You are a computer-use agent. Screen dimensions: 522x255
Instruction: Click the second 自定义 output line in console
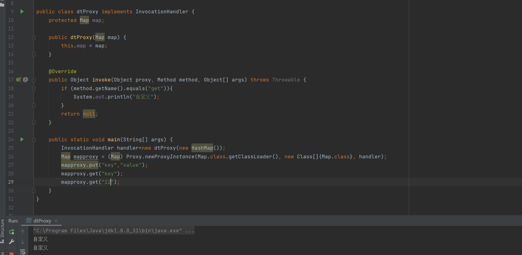[x=41, y=248]
